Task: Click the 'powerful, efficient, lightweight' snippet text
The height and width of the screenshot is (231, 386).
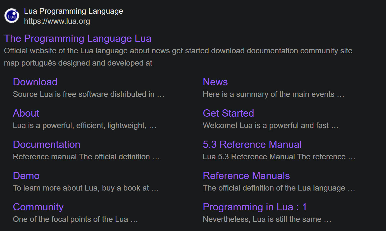Action: click(x=84, y=126)
